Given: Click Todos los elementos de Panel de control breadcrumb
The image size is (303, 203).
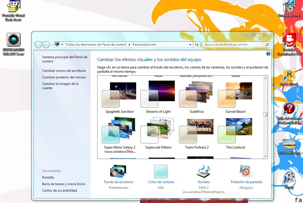Looking at the screenshot, I should (96, 45).
